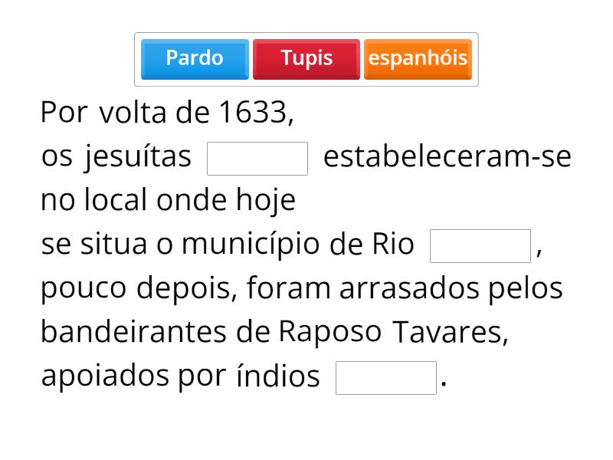This screenshot has width=613, height=460.
Task: Pick the red Tupis word tile
Action: coord(306,59)
